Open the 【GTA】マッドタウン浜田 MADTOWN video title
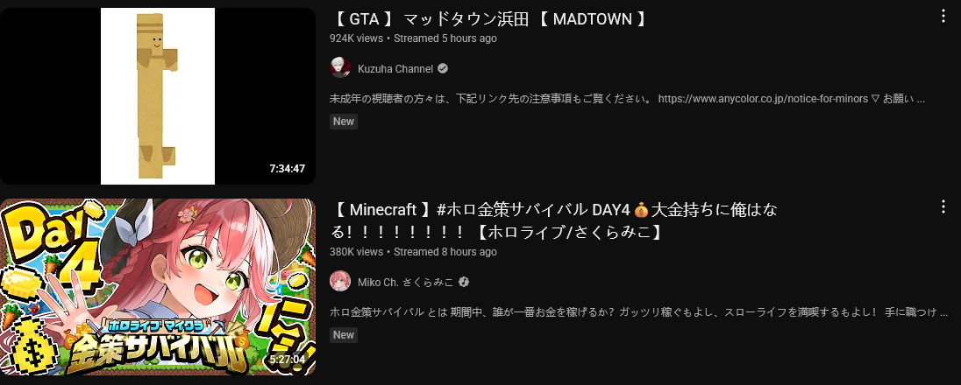 coord(489,19)
